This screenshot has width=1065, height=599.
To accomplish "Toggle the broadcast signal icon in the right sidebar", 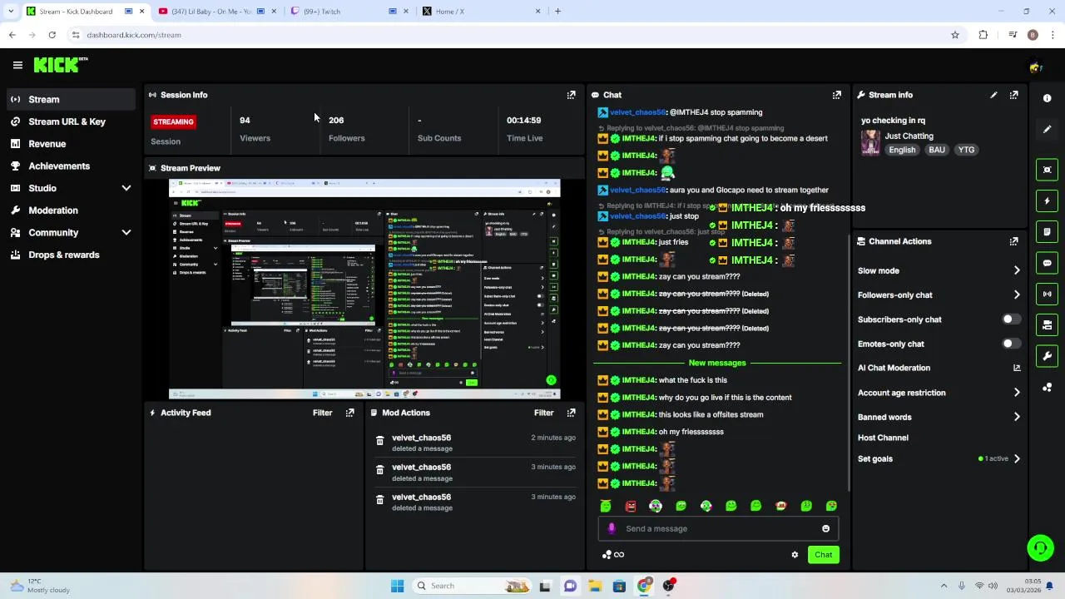I will (x=1047, y=294).
